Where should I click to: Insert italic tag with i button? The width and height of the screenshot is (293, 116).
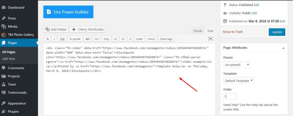54,39
